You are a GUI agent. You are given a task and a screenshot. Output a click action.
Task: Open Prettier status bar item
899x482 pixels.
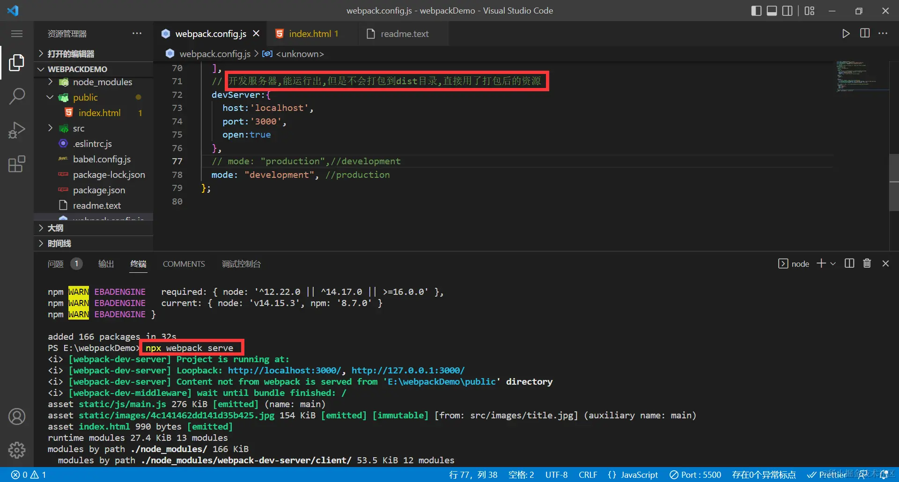coord(827,475)
